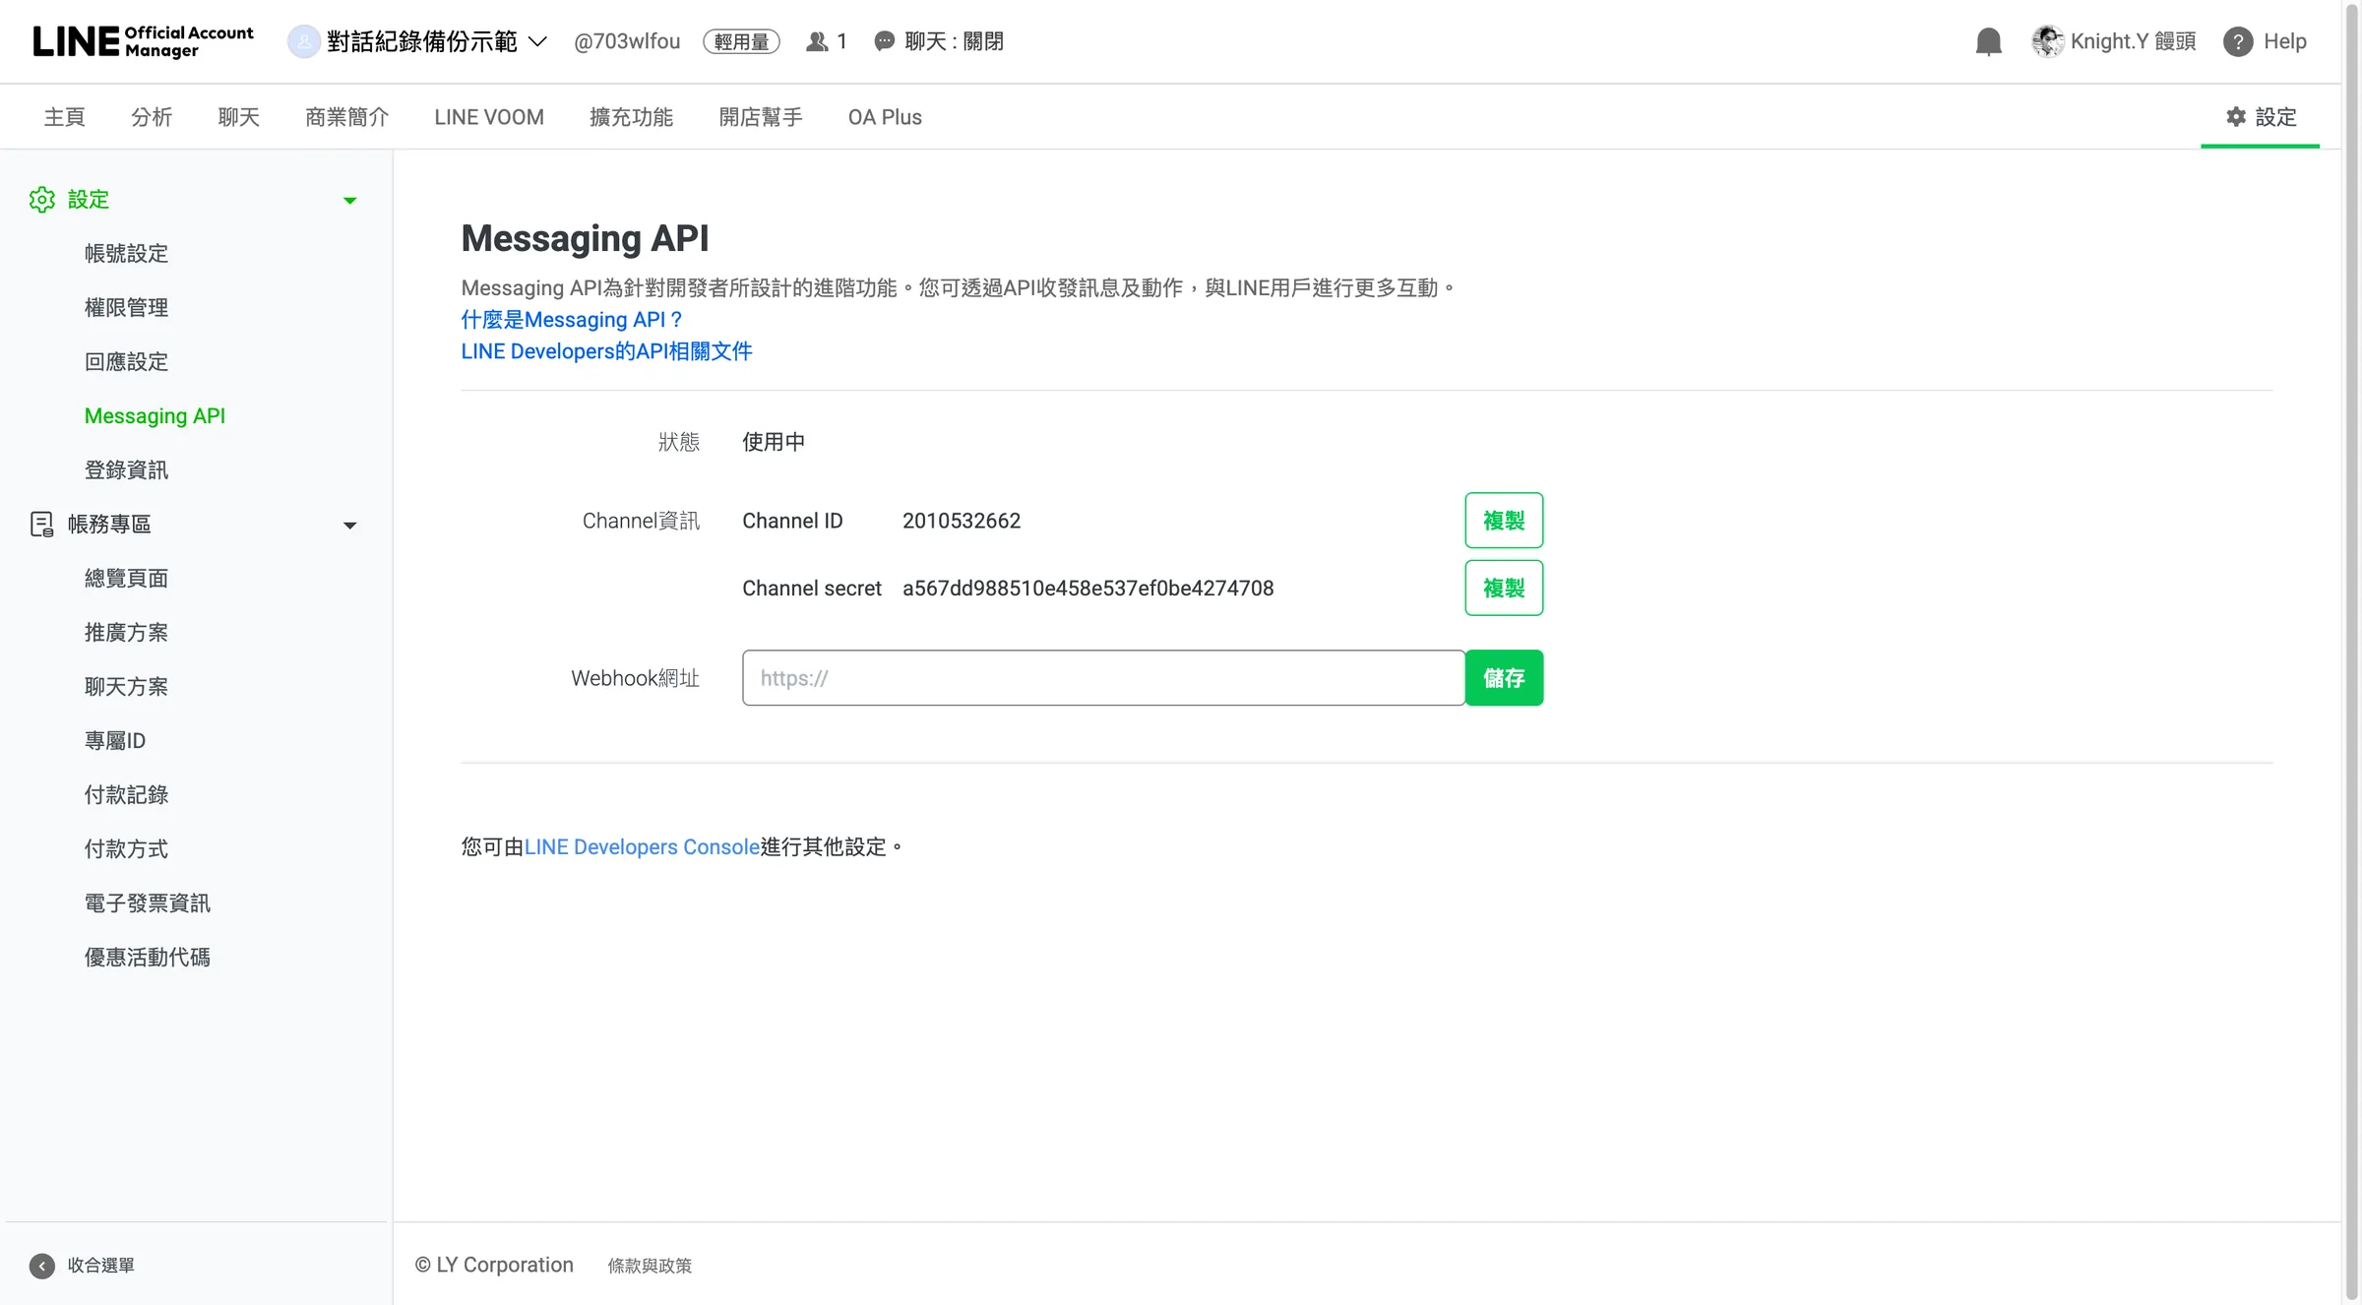Open the LINE Developers Console link
Screen dimensions: 2362x1305
(642, 847)
